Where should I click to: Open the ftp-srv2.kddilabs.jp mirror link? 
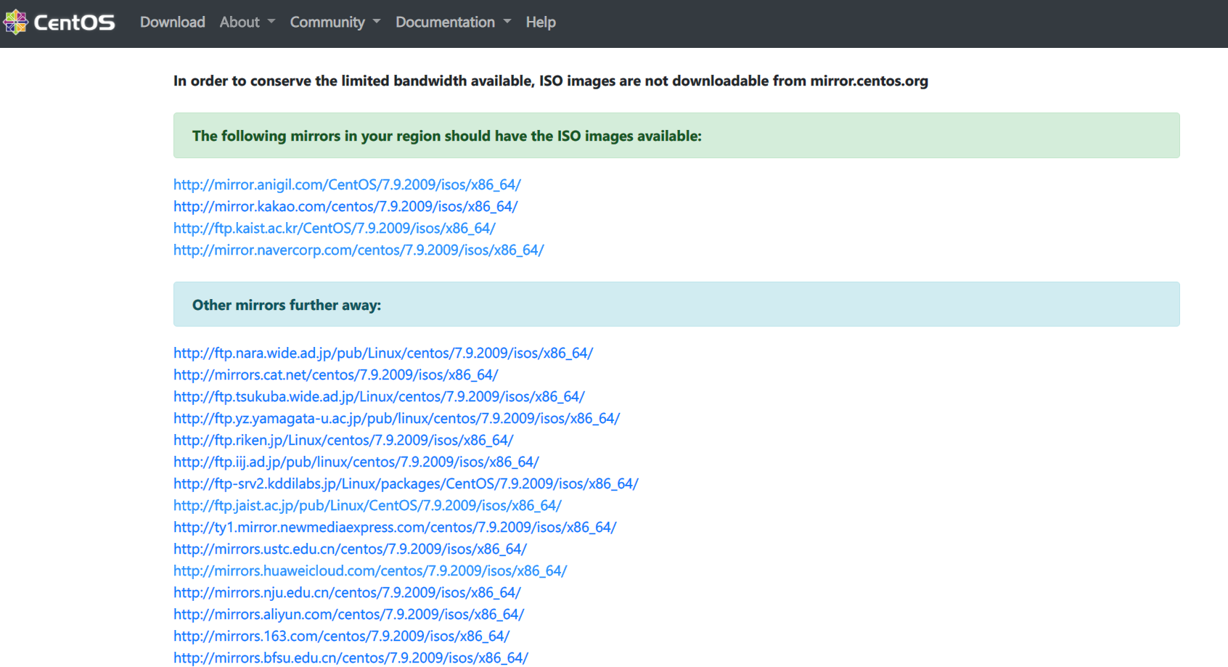tap(406, 483)
